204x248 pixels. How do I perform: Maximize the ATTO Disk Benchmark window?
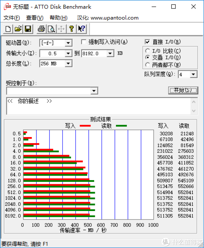tap(173, 7)
